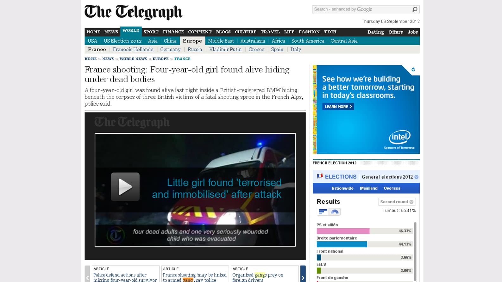Click into the Google search field
The width and height of the screenshot is (502, 282).
tap(361, 9)
